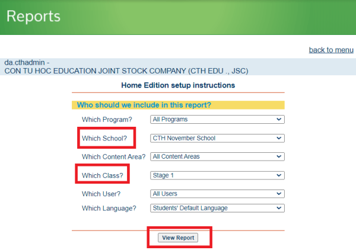
Task: Open the All Content Areas dropdown
Action: [217, 157]
